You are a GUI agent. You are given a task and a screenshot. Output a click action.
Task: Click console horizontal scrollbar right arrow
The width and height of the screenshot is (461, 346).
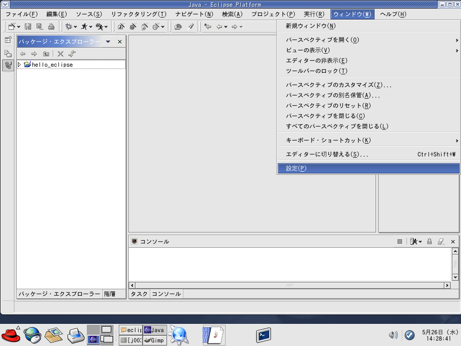(x=447, y=285)
